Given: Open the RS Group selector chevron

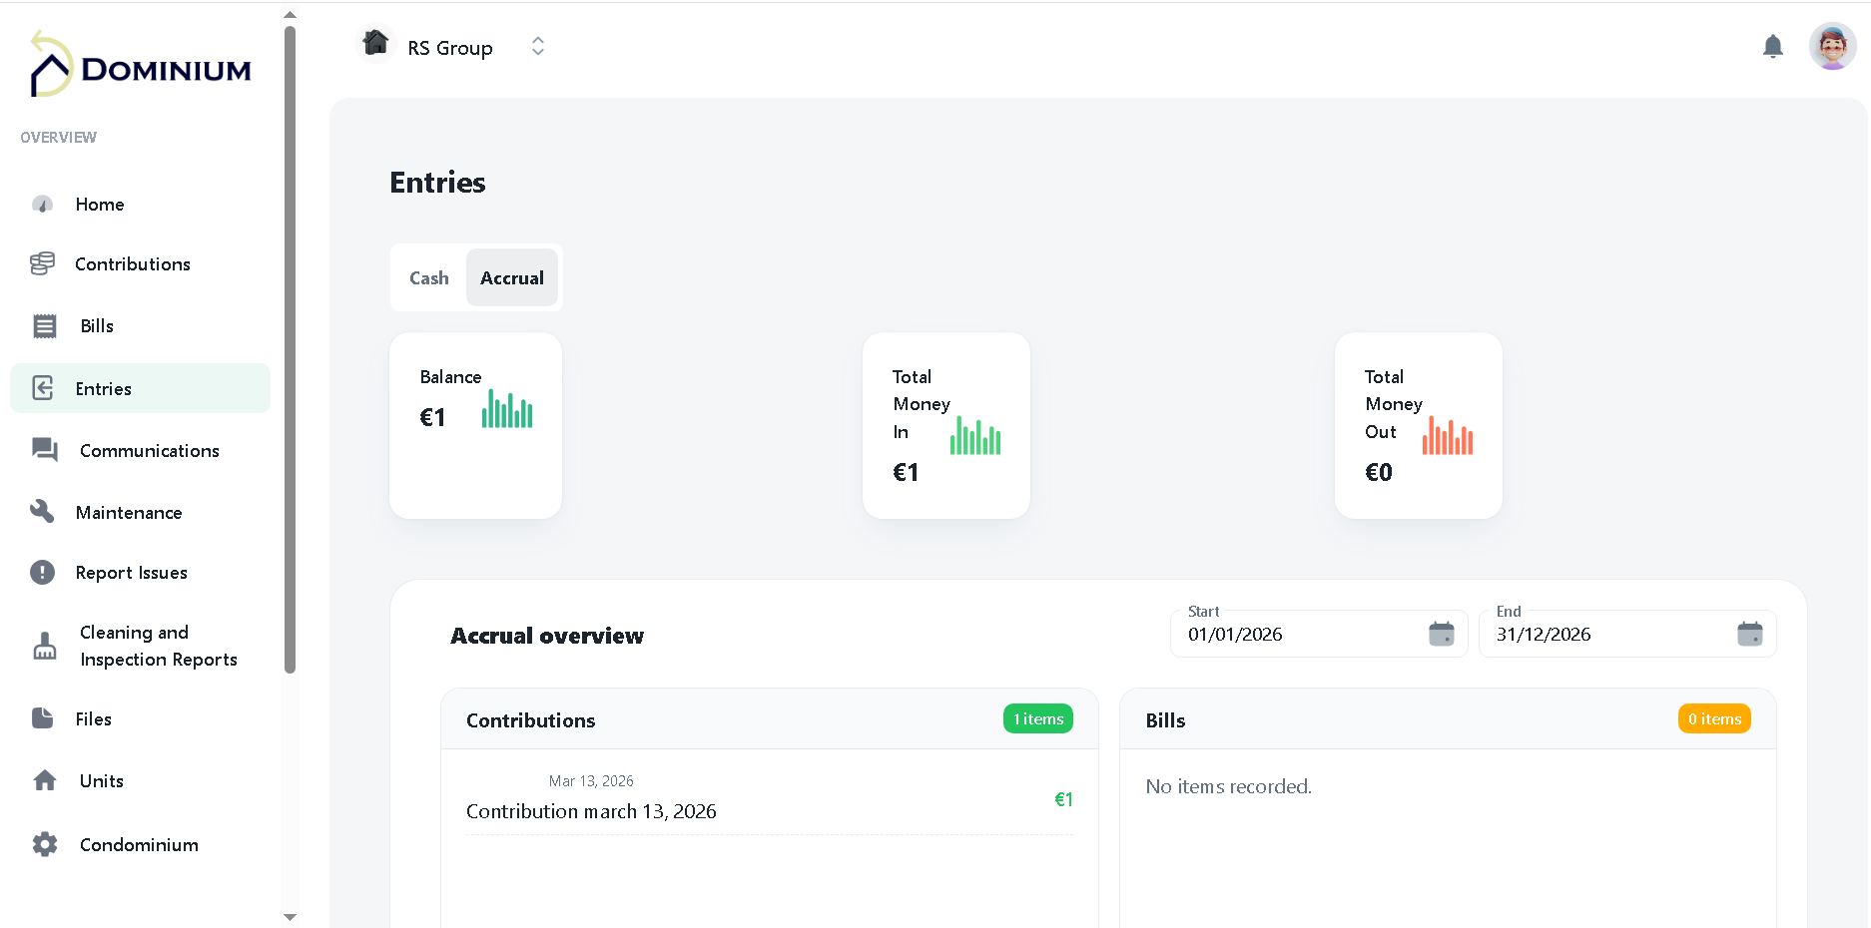Looking at the screenshot, I should [x=537, y=46].
